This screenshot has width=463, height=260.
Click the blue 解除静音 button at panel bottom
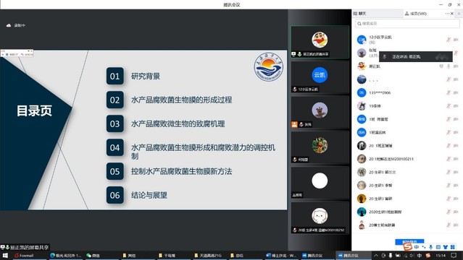[x=409, y=242]
